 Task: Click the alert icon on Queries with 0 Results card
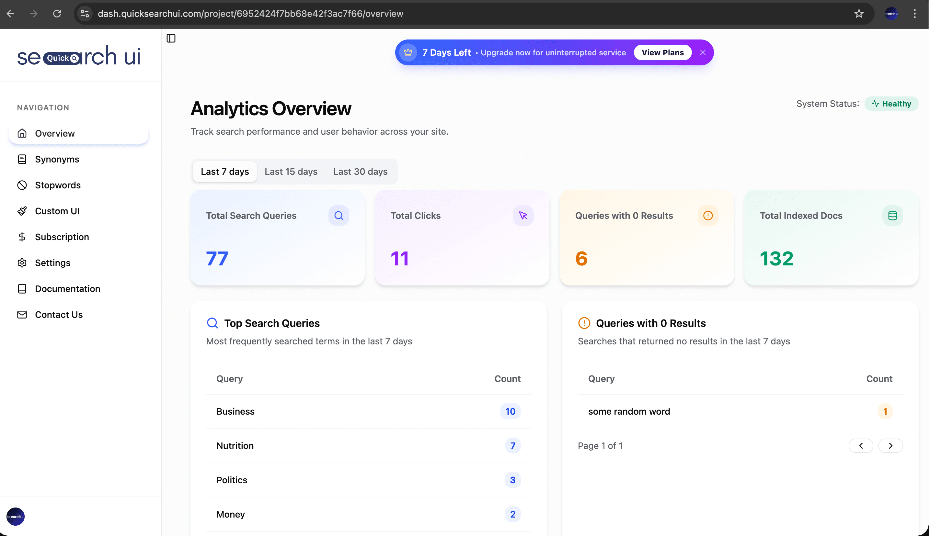708,215
